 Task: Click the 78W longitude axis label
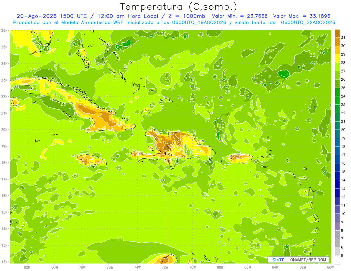pyautogui.click(x=82, y=267)
